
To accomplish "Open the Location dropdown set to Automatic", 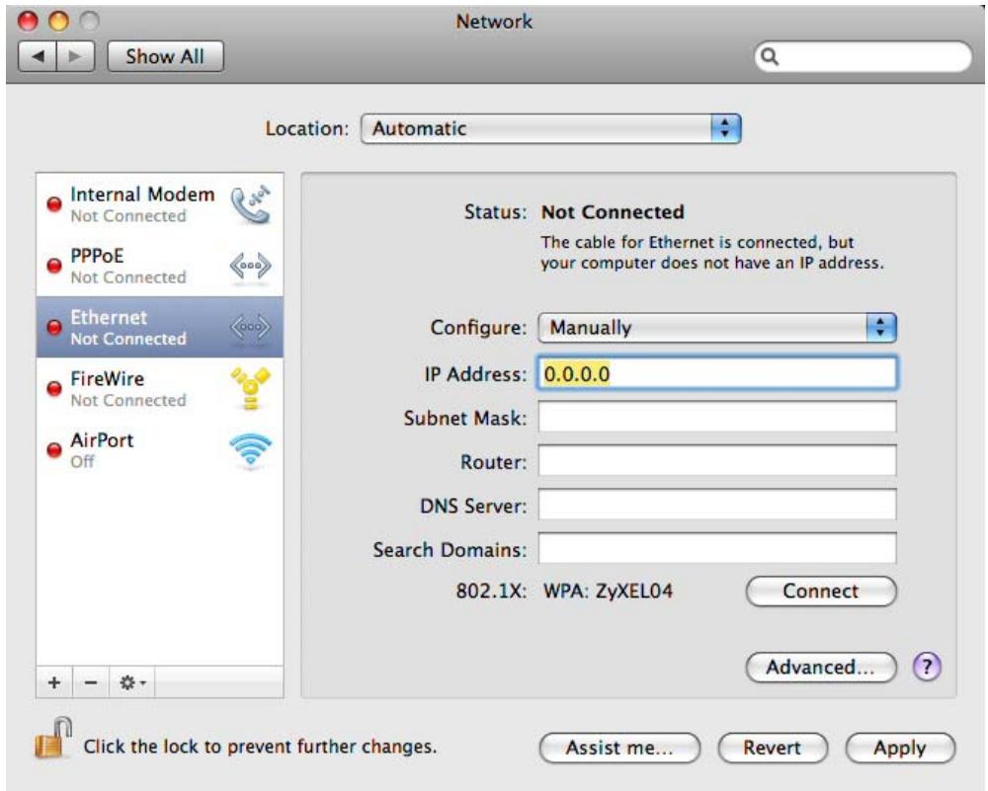I will [x=550, y=128].
